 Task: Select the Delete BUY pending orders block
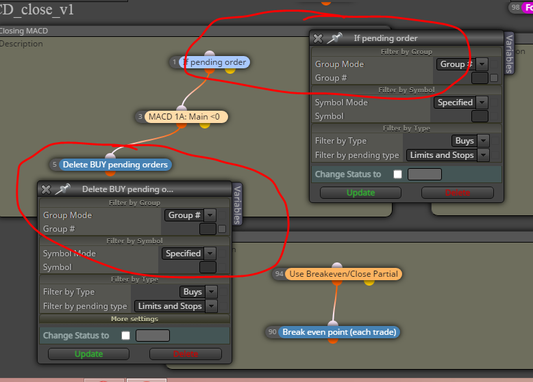point(115,165)
